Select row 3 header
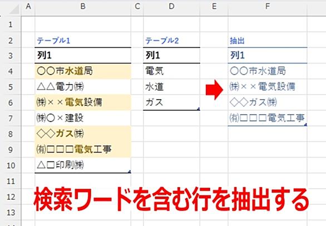Viewport: 326px width, 226px height. [x=11, y=56]
